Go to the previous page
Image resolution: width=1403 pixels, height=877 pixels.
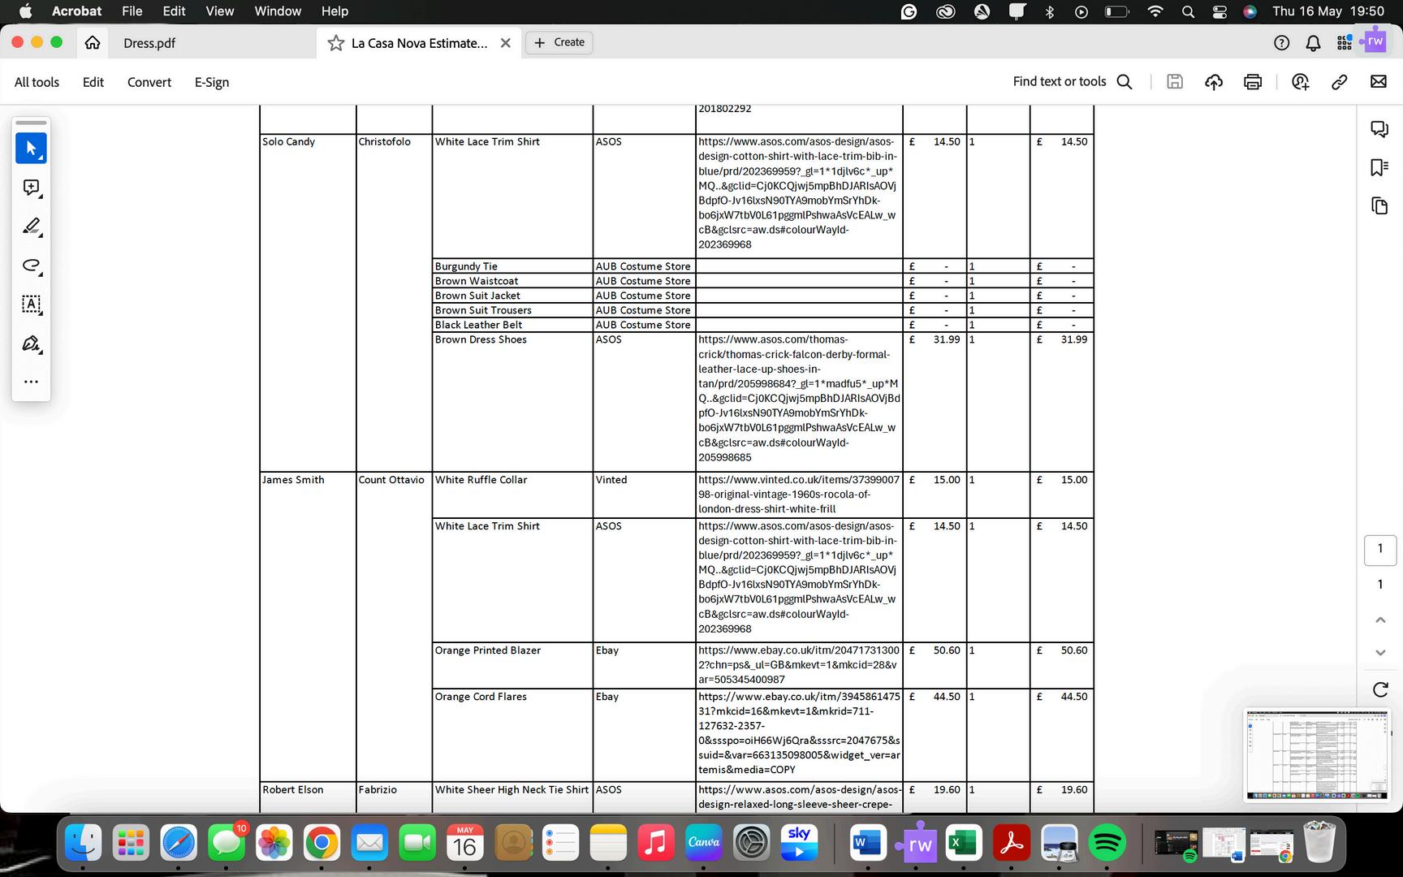click(x=1380, y=620)
